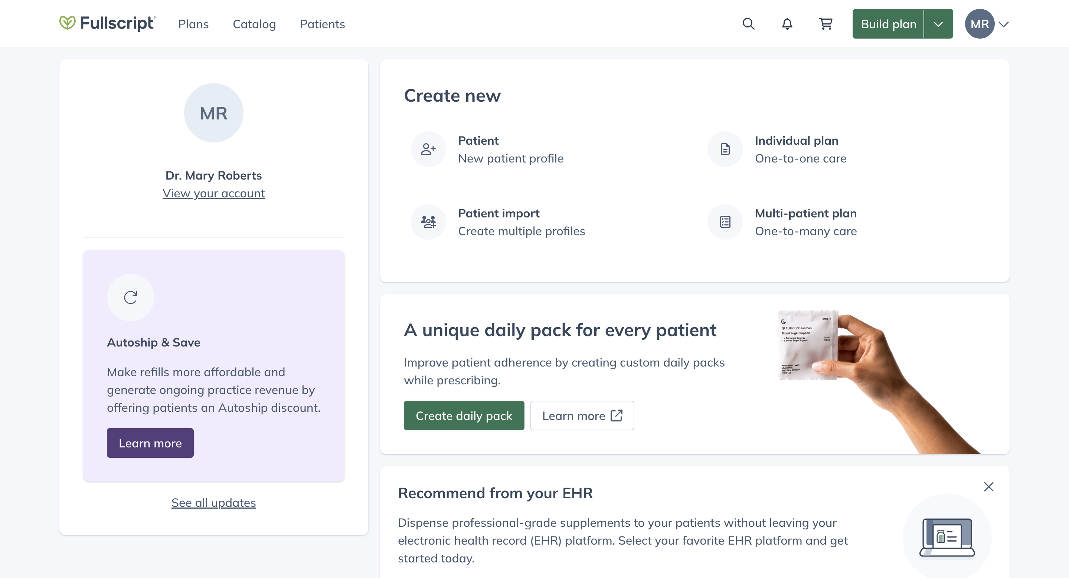Select the Patients menu item
This screenshot has height=578, width=1069.
[323, 23]
